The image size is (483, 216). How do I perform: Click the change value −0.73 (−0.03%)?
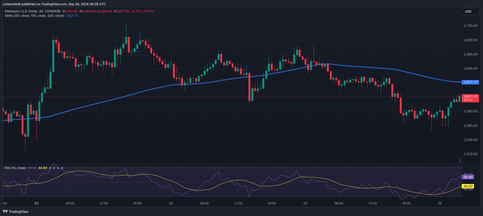coord(142,11)
